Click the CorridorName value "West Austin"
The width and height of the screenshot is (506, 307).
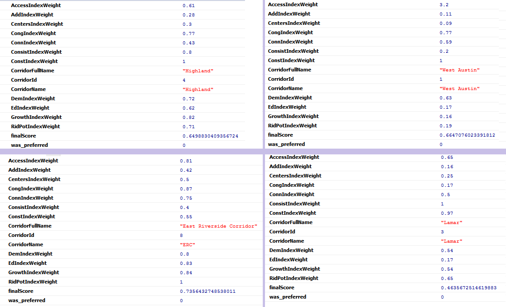pyautogui.click(x=459, y=89)
